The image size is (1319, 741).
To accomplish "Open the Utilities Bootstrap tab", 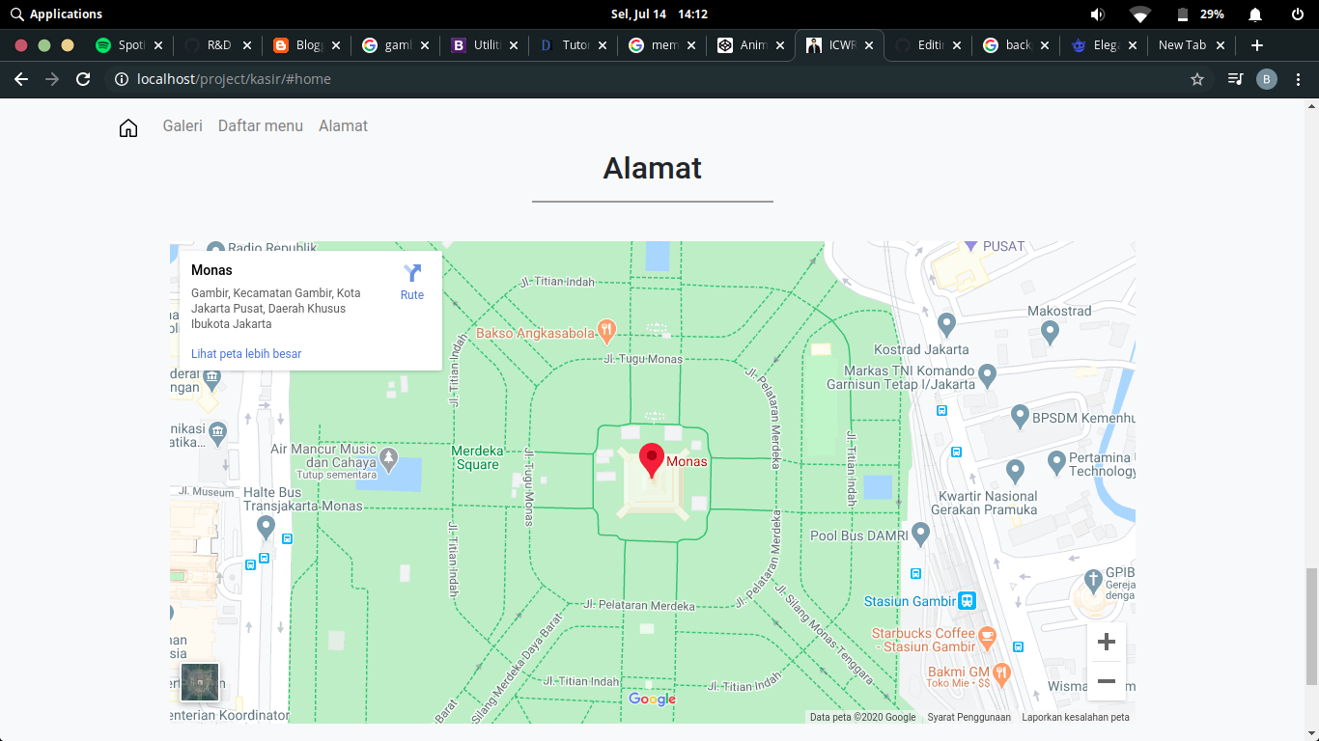I will point(485,44).
